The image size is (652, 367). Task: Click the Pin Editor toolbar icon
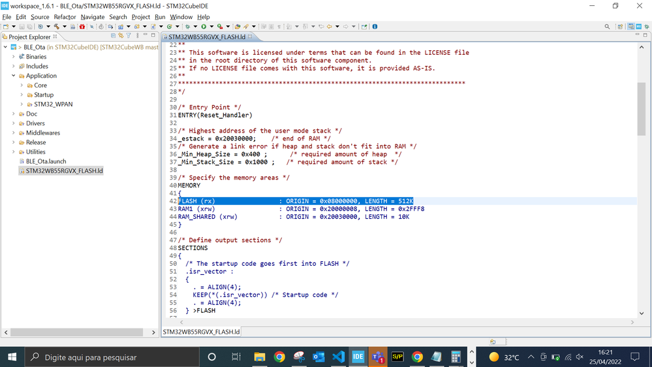tap(364, 27)
